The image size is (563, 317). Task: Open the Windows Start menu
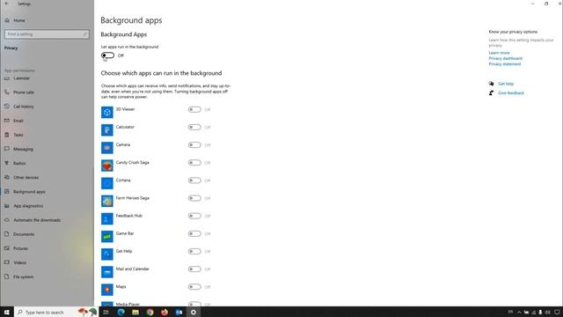(x=7, y=312)
